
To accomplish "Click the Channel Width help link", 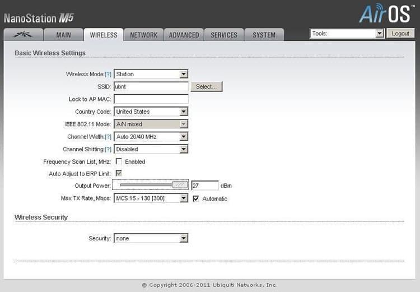I will click(x=108, y=137).
